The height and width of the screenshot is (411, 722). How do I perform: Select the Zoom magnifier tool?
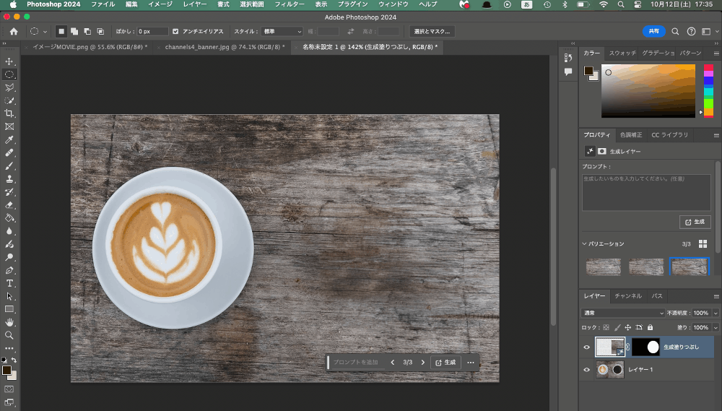10,335
